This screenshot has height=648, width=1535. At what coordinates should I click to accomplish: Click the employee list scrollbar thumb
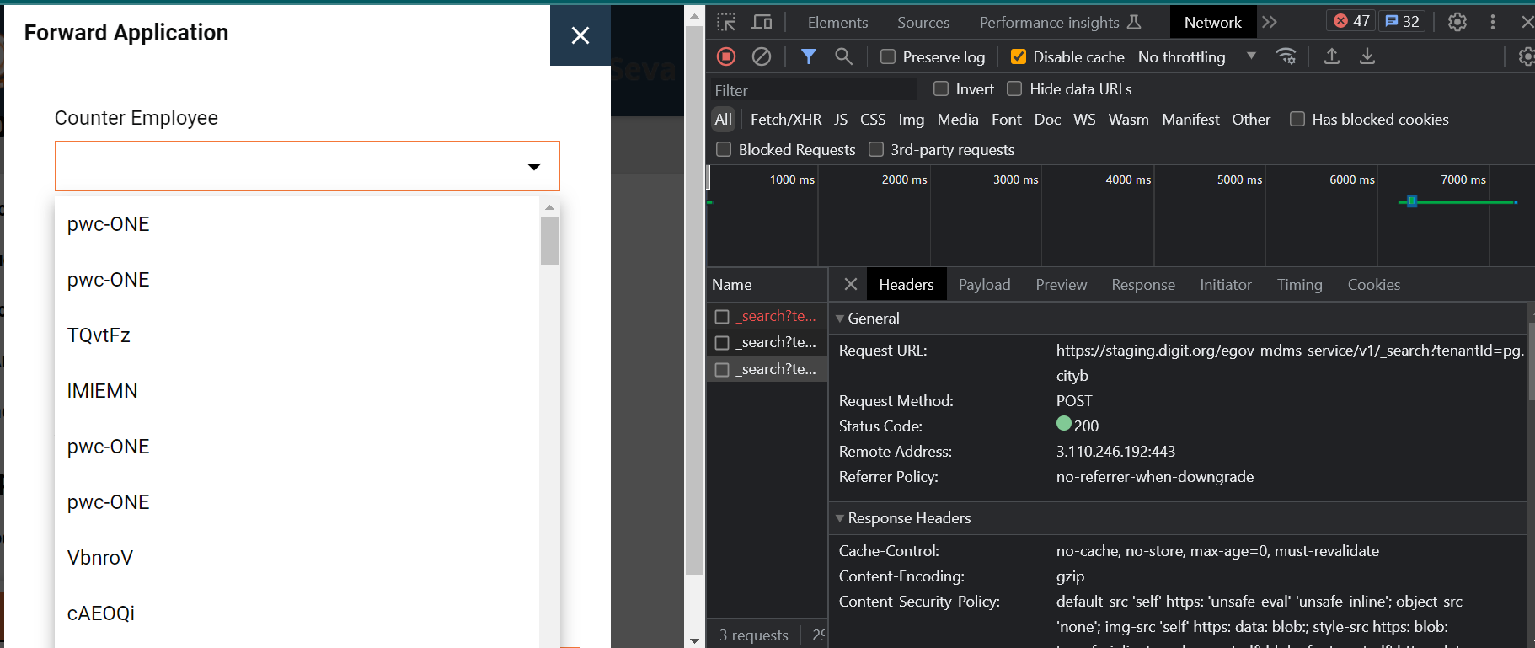pos(550,242)
